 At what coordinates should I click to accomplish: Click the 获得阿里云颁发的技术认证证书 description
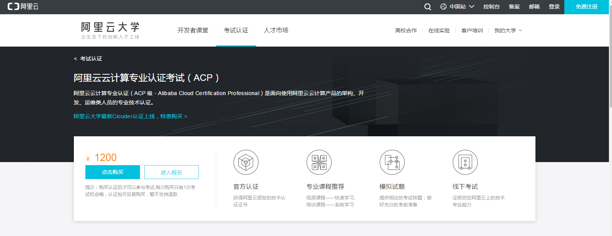[x=260, y=201]
